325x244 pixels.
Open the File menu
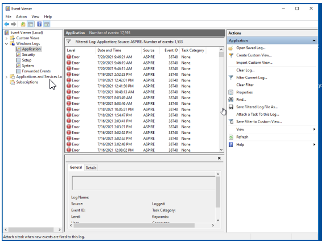[x=9, y=17]
